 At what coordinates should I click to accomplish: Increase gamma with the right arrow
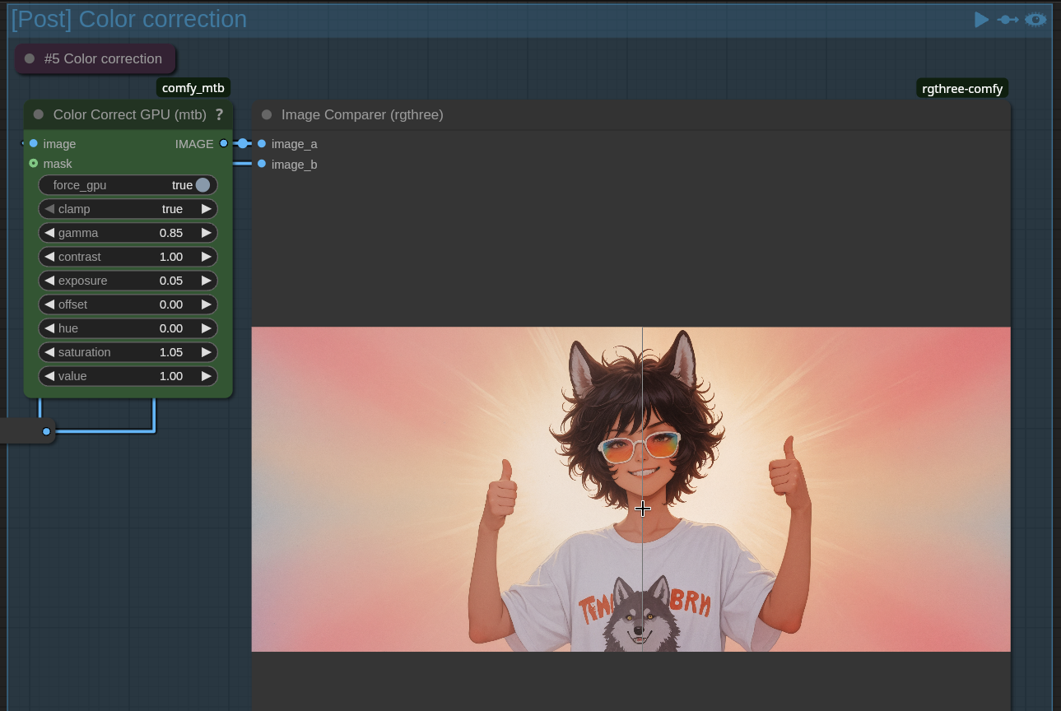click(207, 233)
